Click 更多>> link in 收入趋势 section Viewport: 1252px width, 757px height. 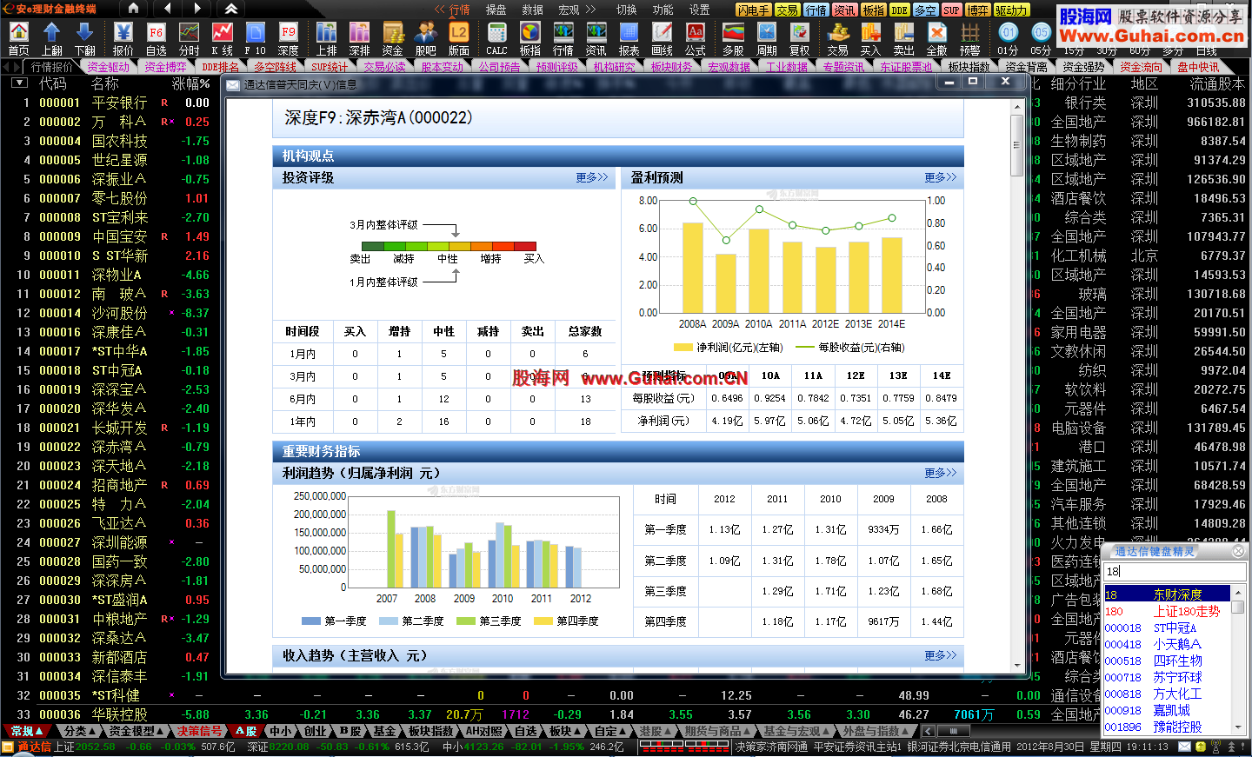941,655
